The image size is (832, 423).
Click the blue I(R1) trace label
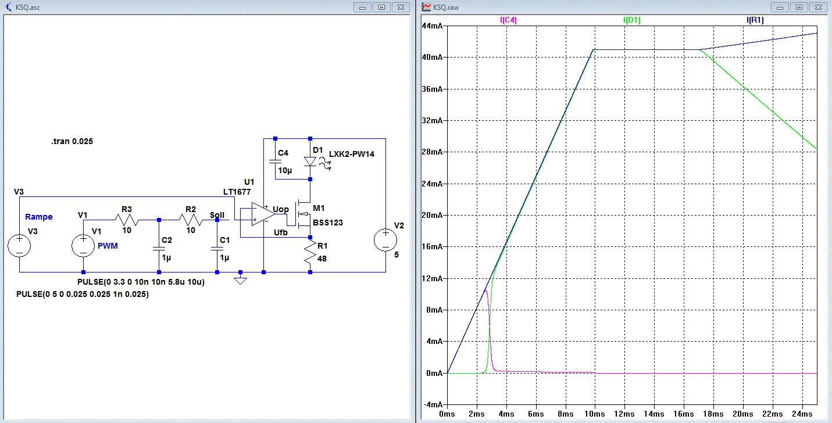click(755, 20)
